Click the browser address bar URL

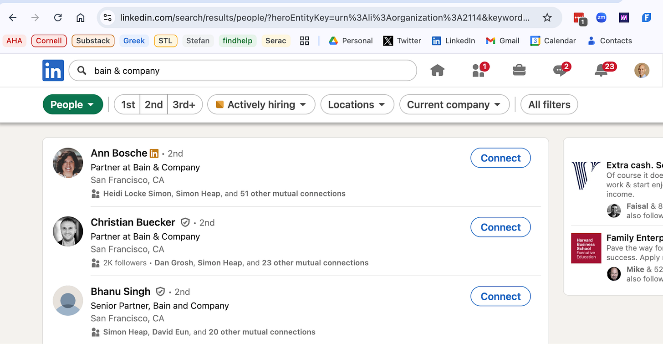coord(325,18)
